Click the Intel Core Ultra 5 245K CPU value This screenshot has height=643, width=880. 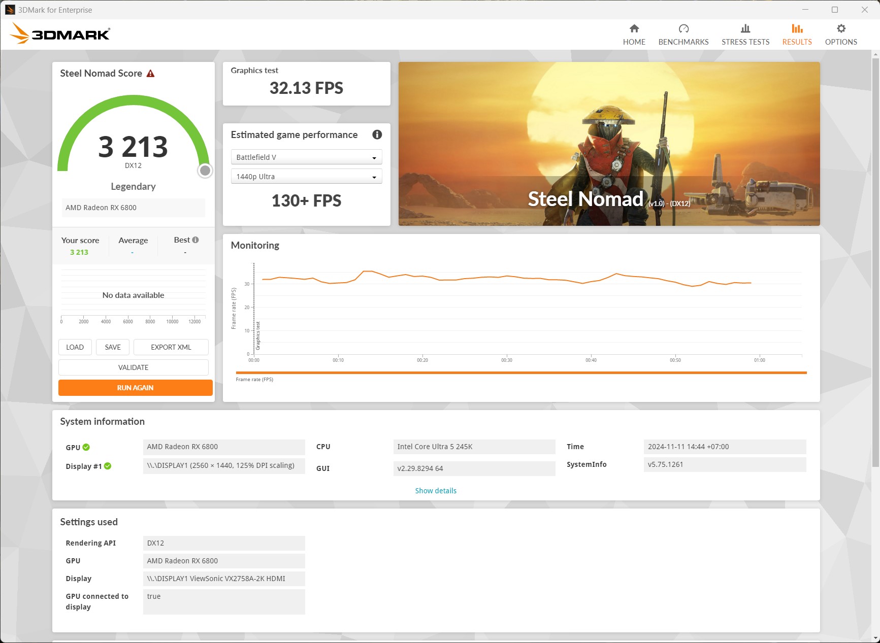(x=474, y=447)
